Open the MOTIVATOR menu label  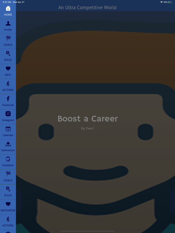click(x=8, y=210)
